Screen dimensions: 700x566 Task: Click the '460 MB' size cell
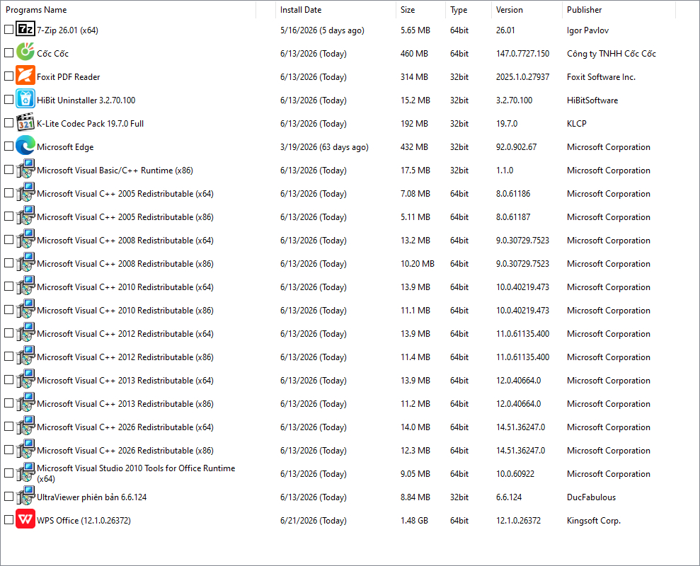414,54
